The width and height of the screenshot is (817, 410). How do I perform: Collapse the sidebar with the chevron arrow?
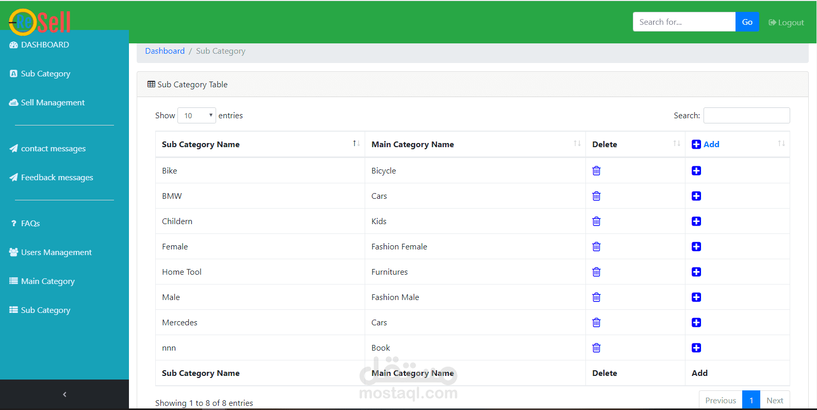pyautogui.click(x=64, y=395)
